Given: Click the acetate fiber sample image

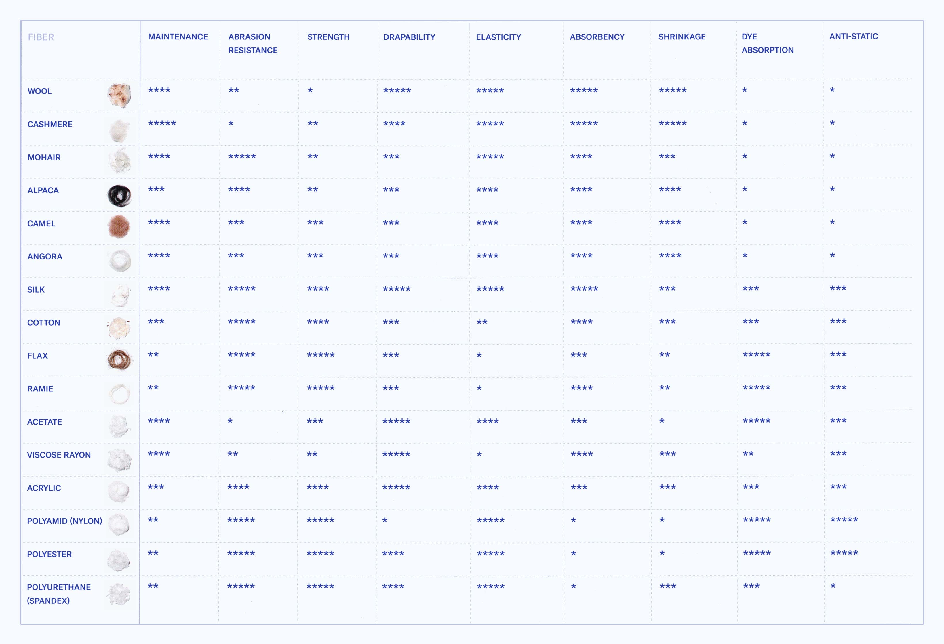Looking at the screenshot, I should pyautogui.click(x=119, y=426).
